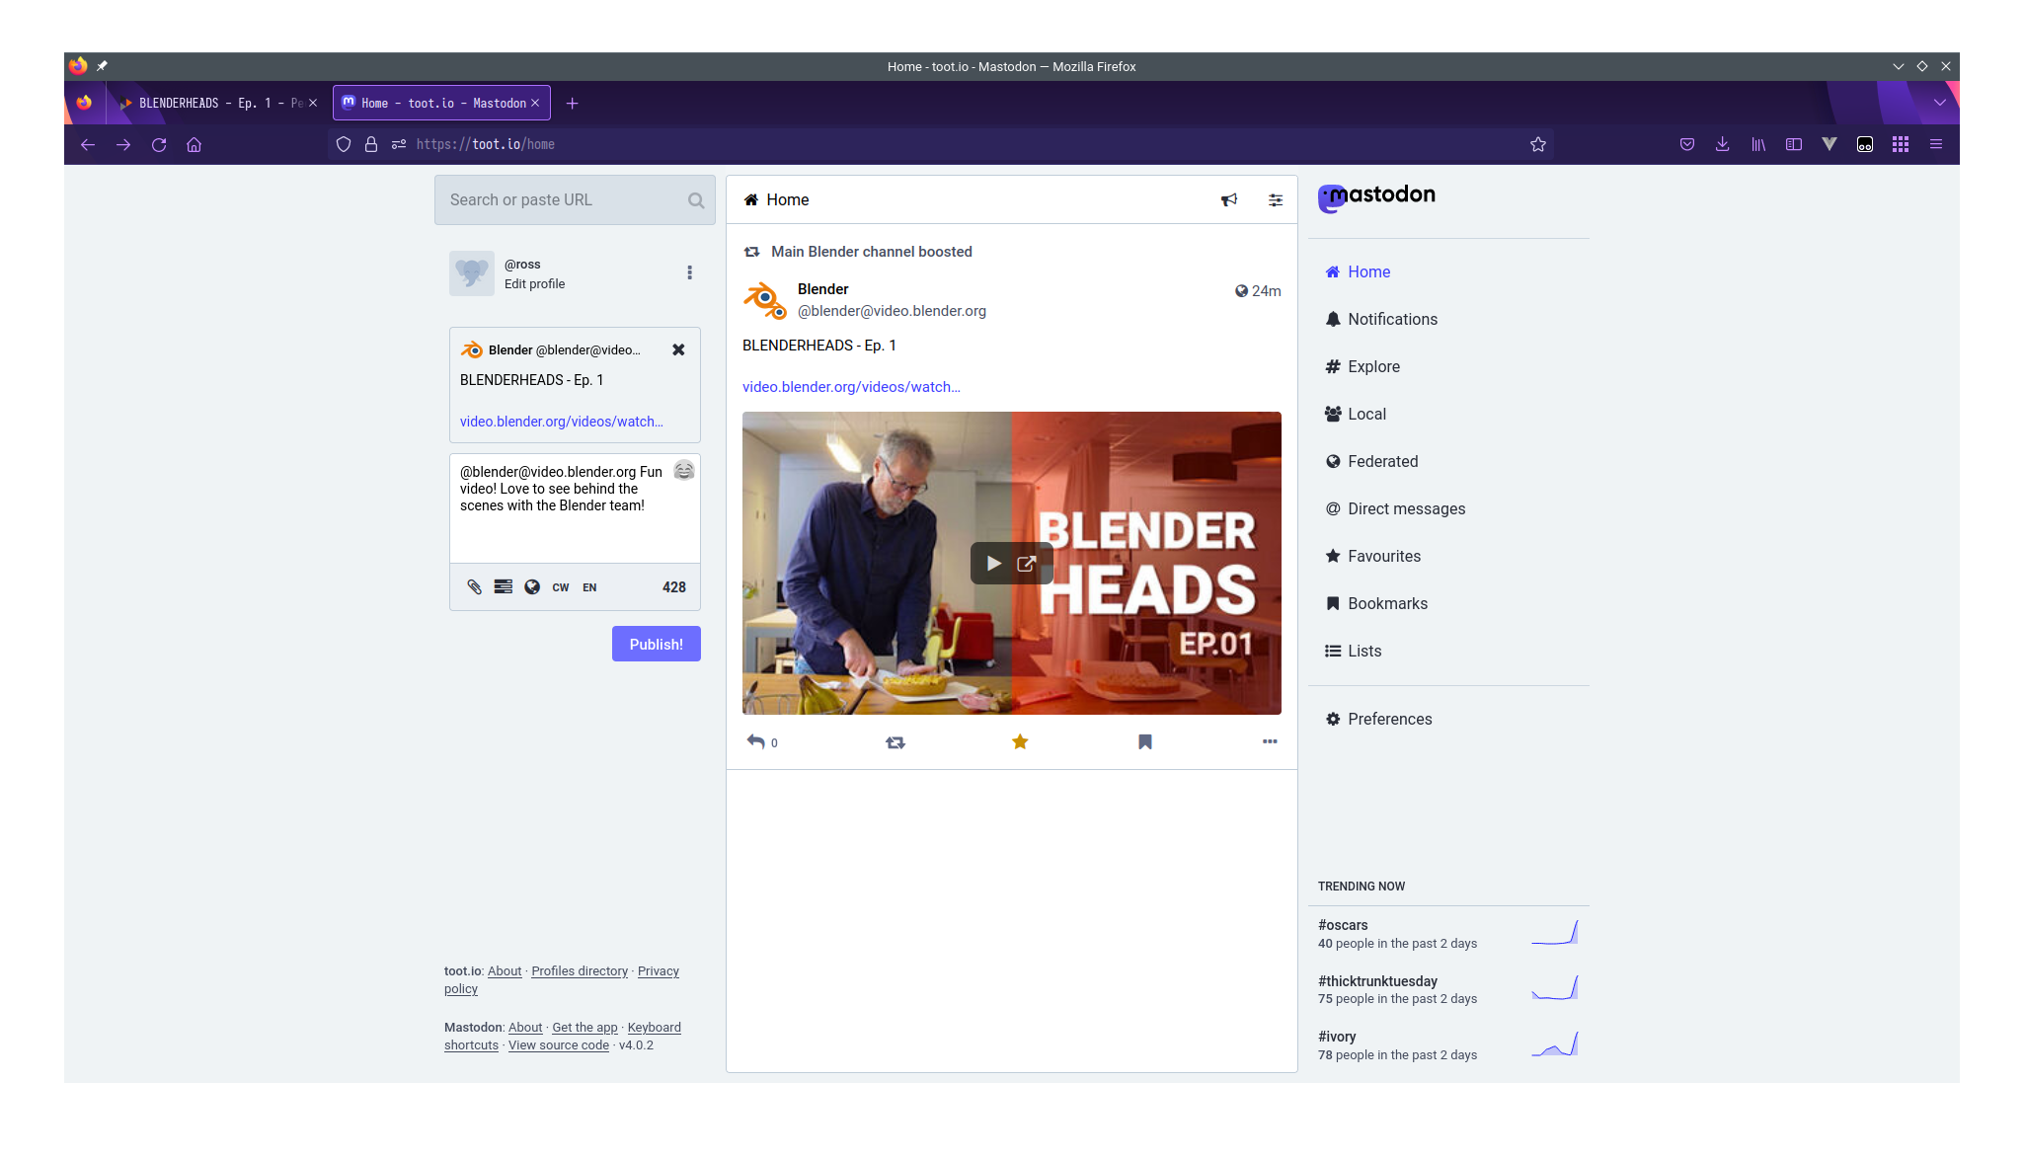Toggle bookmark on the Blender post

(1145, 741)
